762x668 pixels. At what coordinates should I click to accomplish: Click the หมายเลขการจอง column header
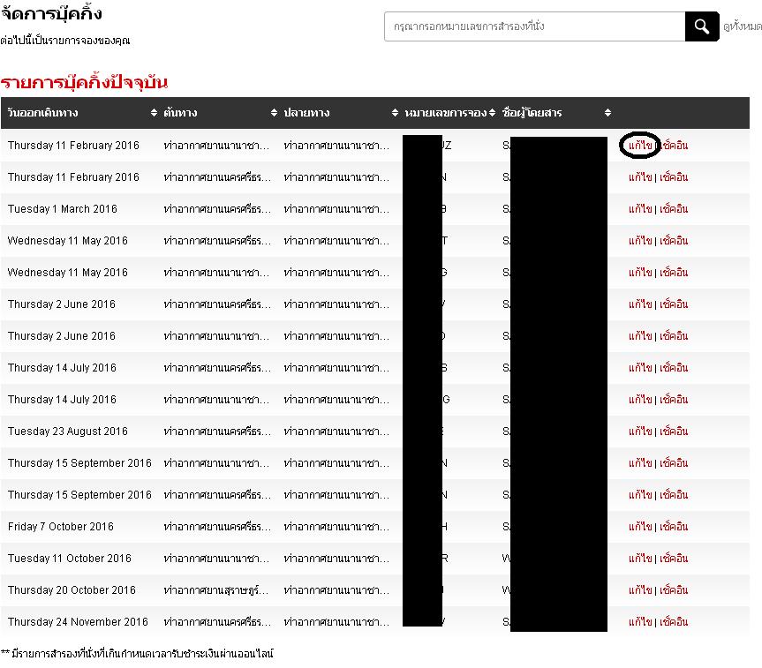(x=446, y=113)
